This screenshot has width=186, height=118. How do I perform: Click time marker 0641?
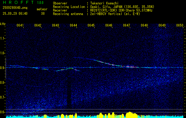coord(20,25)
